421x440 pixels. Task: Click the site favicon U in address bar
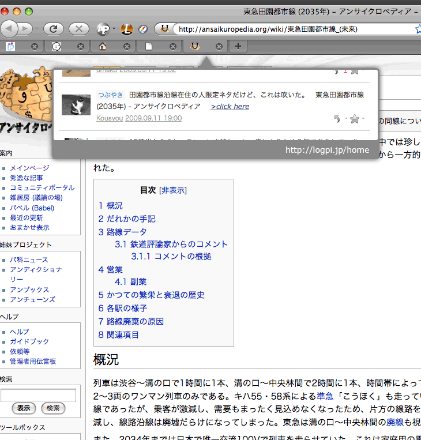(x=165, y=28)
